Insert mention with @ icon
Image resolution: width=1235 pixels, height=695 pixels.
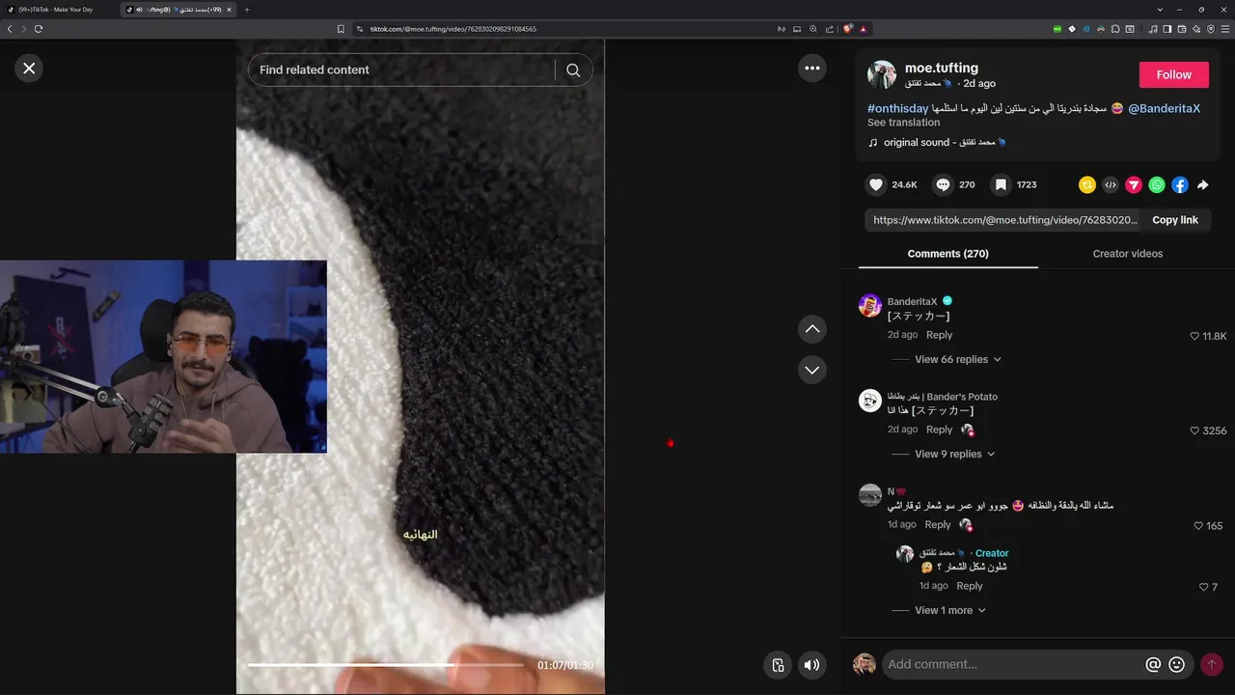click(1153, 664)
